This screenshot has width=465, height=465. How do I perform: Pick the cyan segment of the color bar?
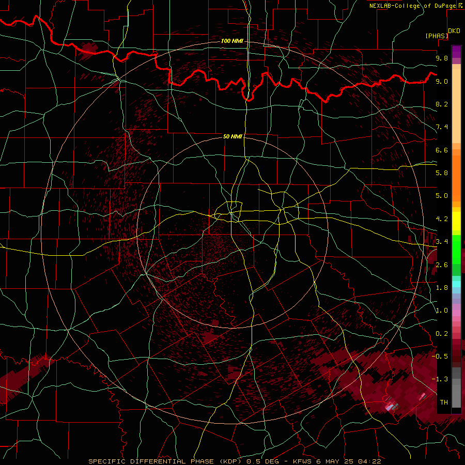point(456,284)
